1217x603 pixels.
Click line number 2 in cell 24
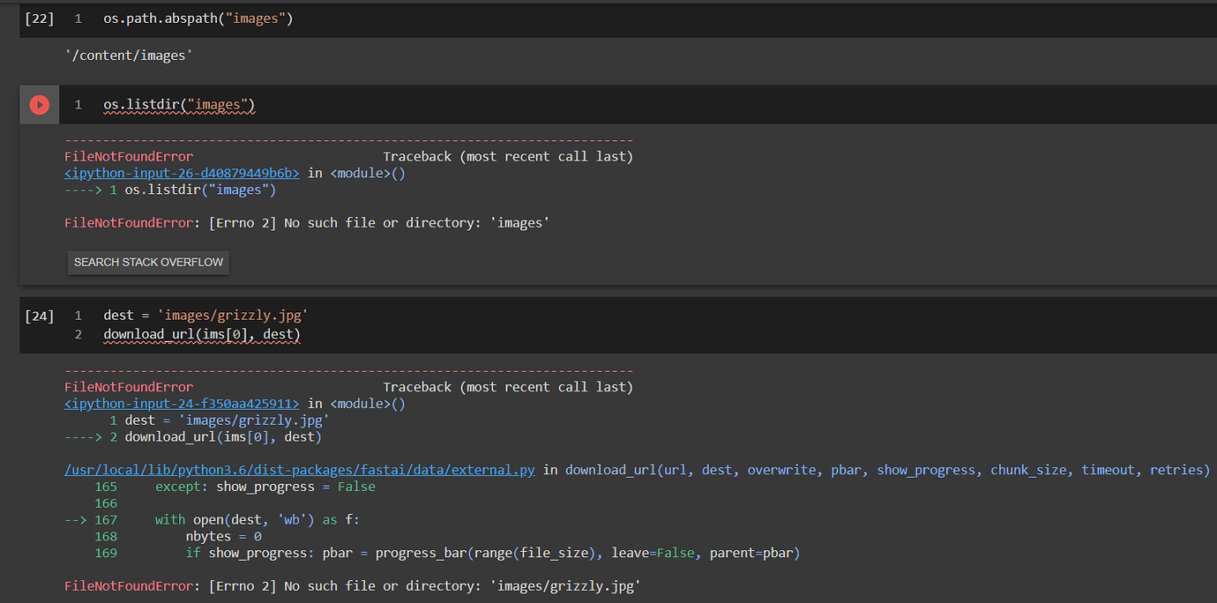click(78, 334)
